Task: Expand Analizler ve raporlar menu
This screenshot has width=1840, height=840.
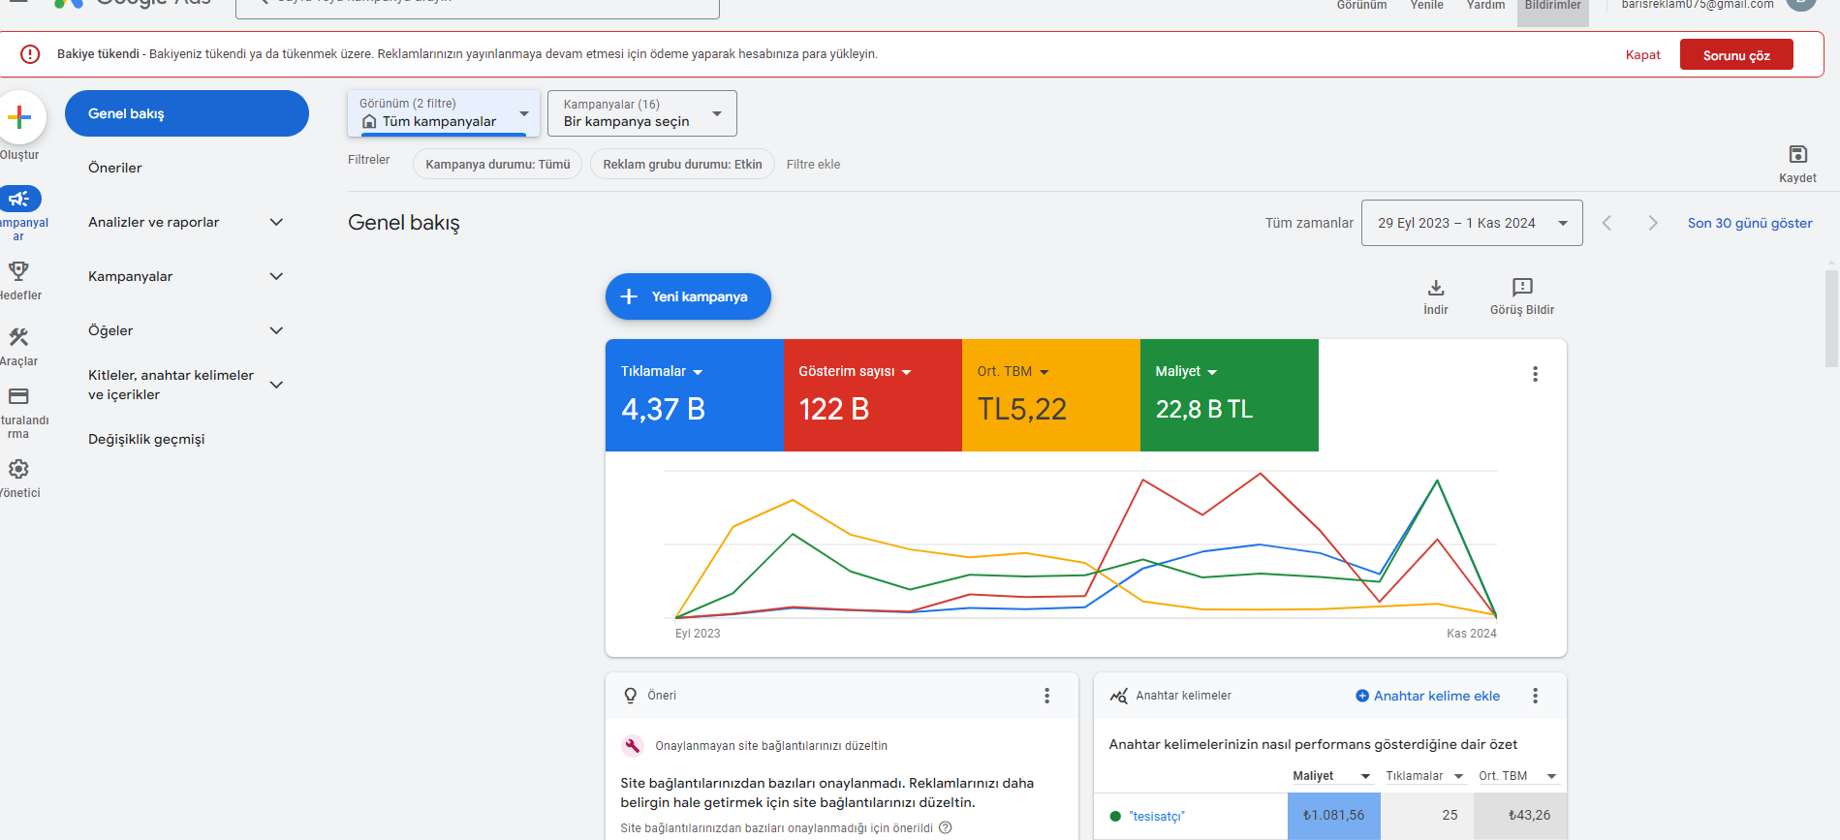Action: [x=276, y=222]
